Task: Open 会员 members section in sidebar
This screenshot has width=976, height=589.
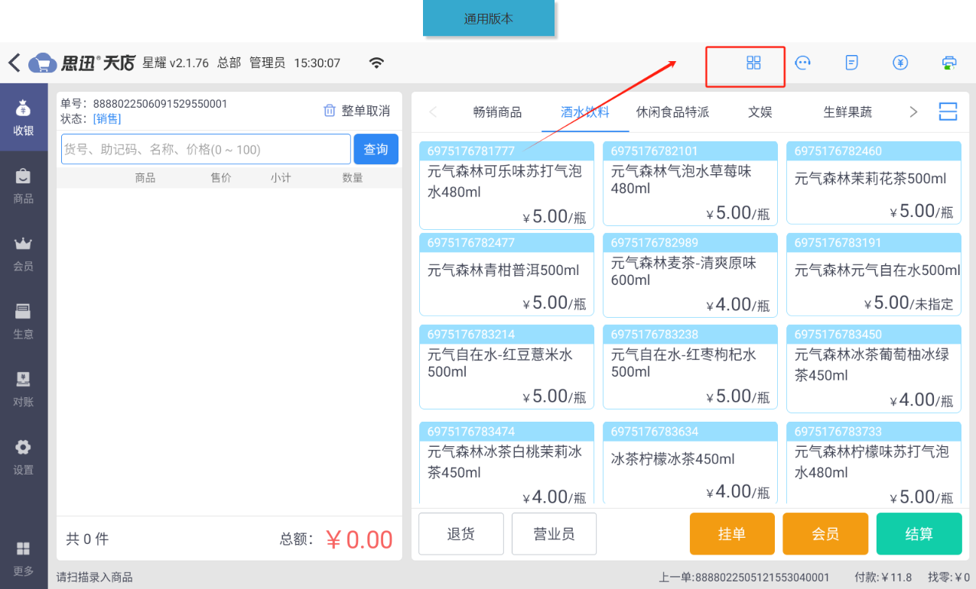Action: (x=24, y=254)
